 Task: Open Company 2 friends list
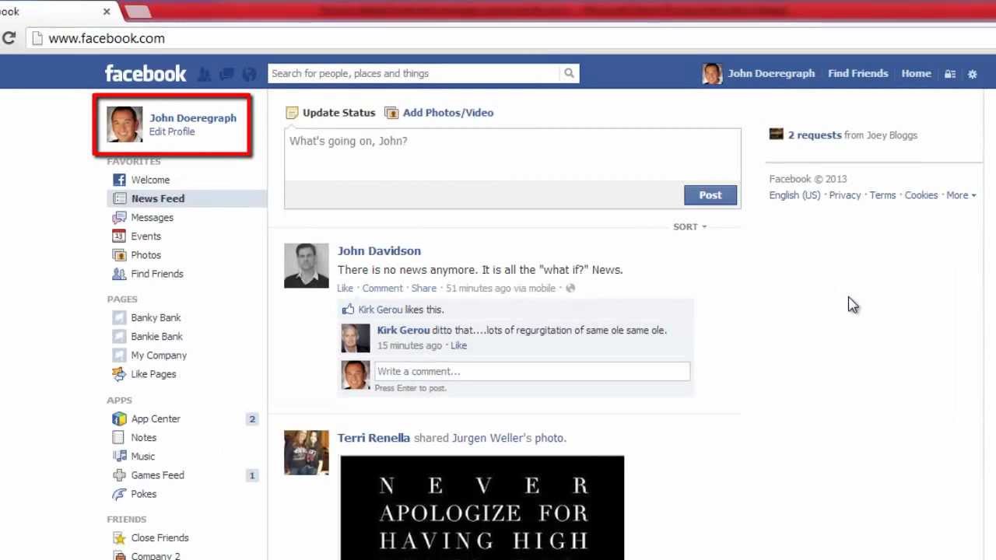click(156, 555)
